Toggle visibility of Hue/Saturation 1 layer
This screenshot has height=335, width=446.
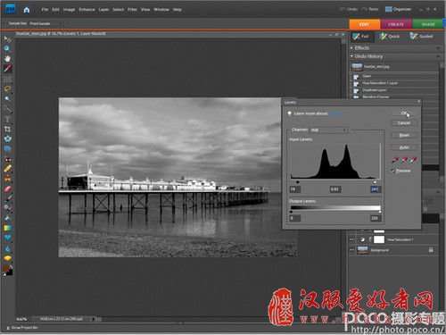click(352, 239)
